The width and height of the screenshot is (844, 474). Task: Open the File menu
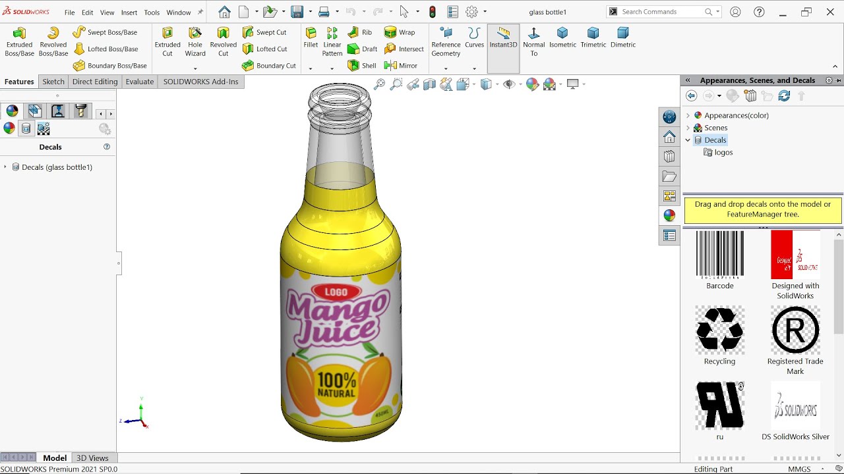click(69, 13)
